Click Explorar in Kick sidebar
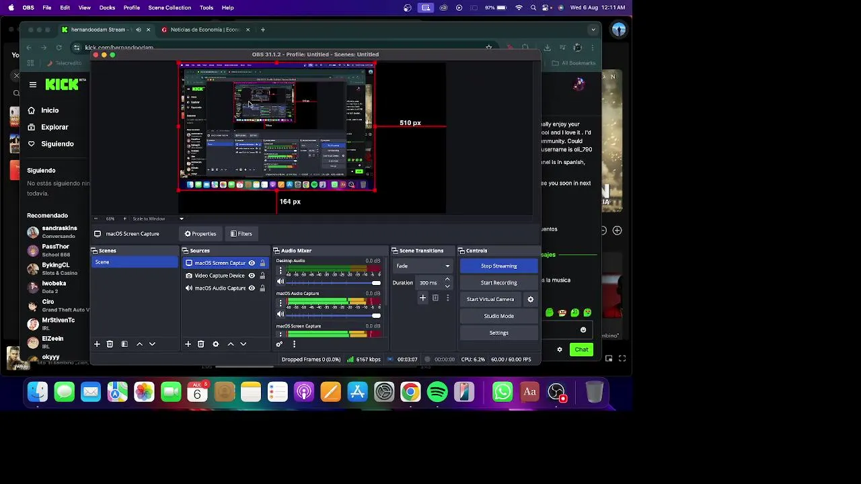The height and width of the screenshot is (484, 861). pyautogui.click(x=54, y=127)
